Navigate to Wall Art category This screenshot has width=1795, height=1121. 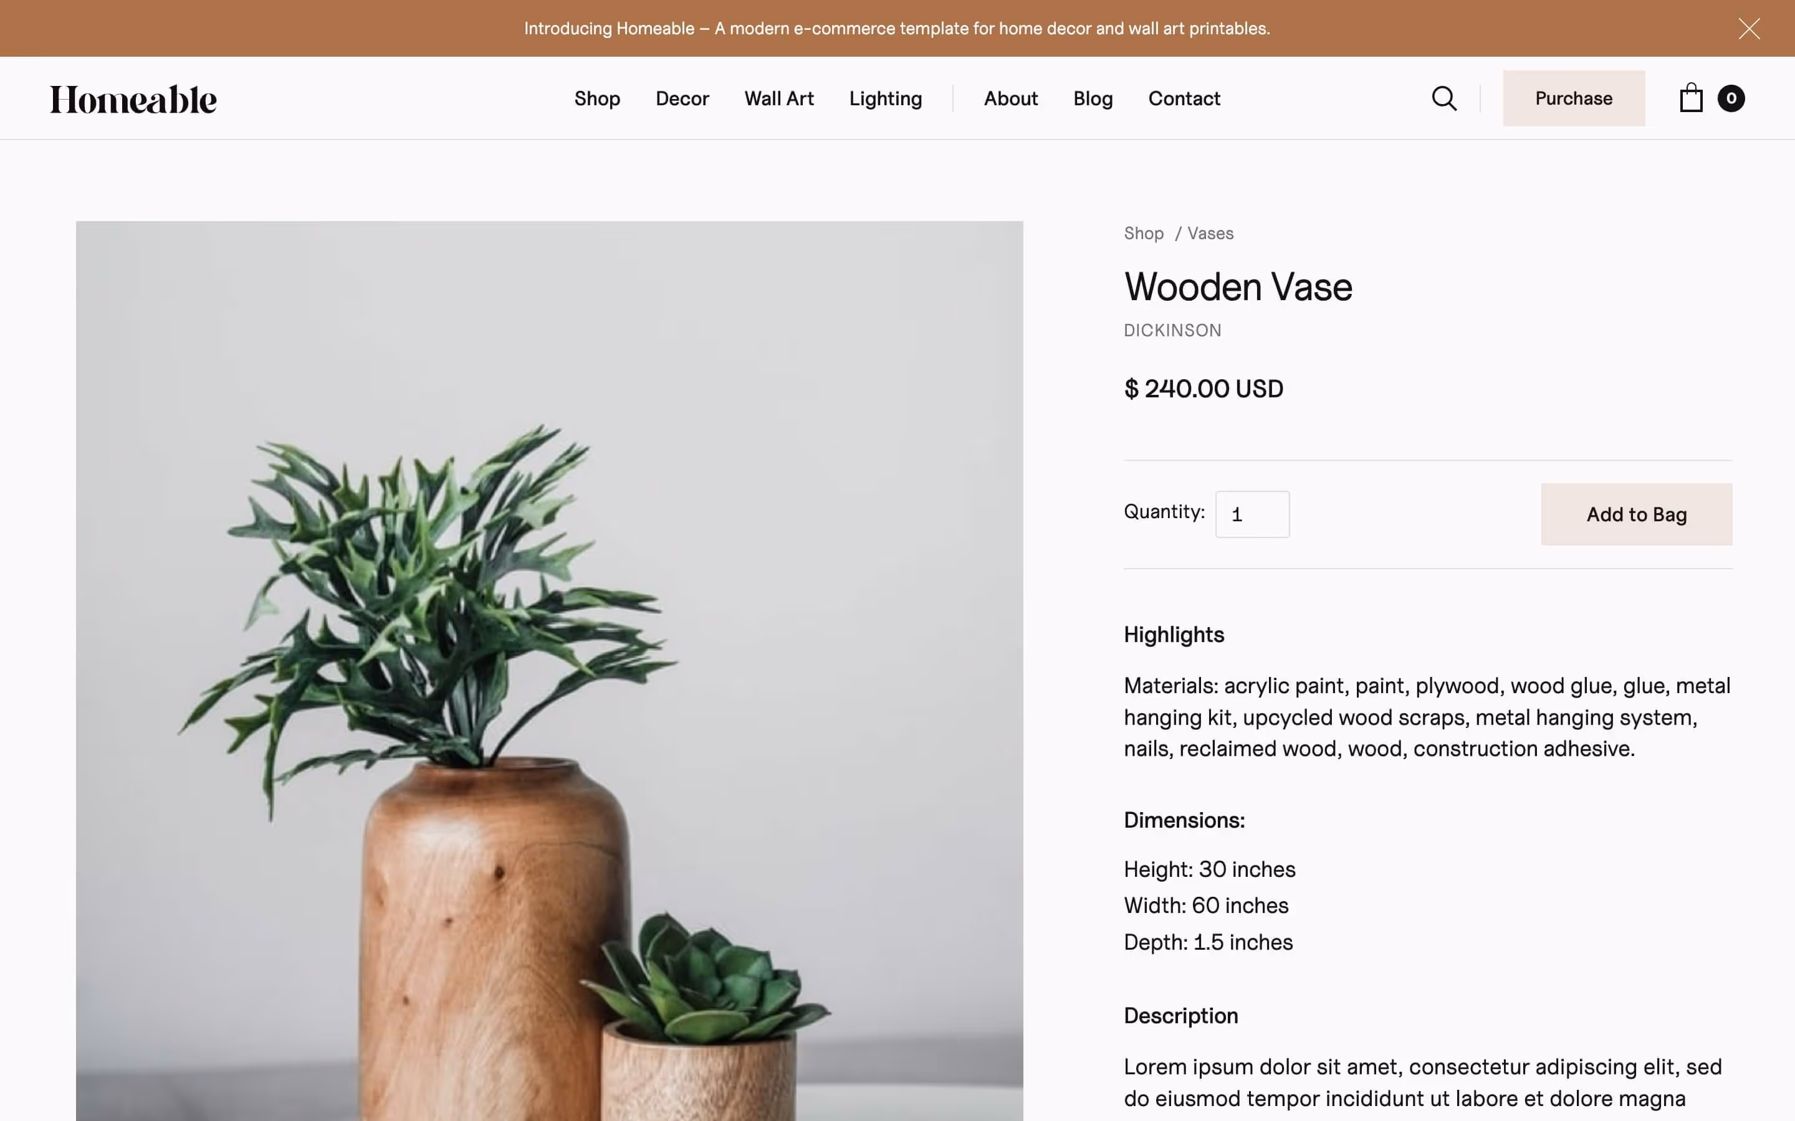tap(779, 98)
